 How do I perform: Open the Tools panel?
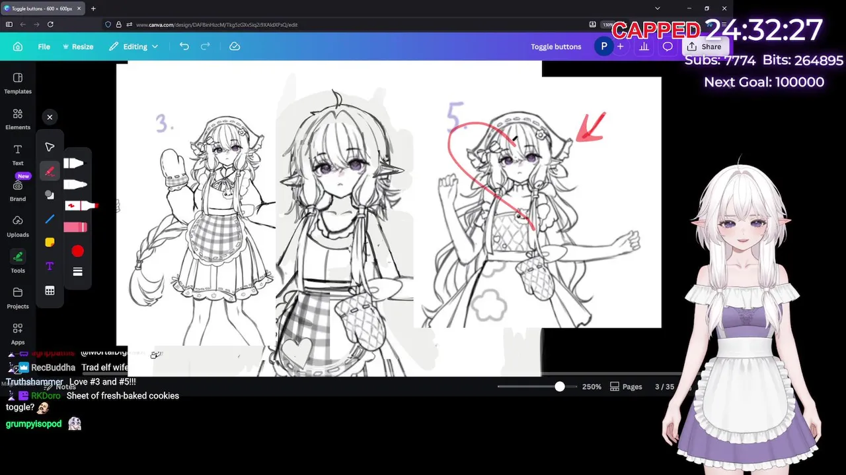pos(18,262)
